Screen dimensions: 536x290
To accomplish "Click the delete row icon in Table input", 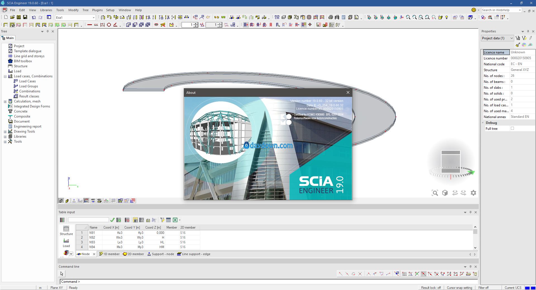I will tap(127, 220).
